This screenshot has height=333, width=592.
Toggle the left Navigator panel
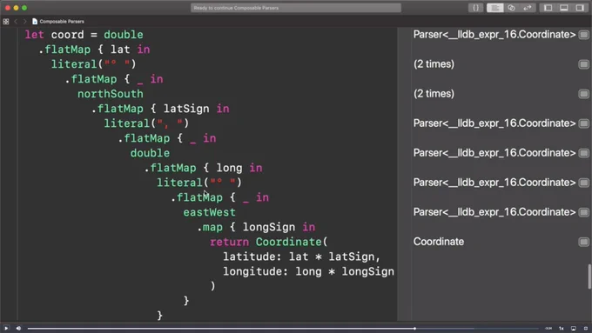click(x=548, y=8)
